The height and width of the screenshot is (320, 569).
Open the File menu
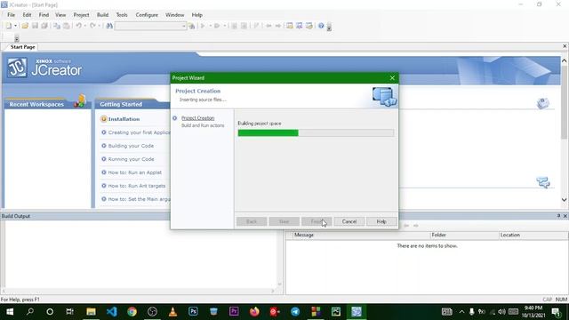tap(12, 15)
